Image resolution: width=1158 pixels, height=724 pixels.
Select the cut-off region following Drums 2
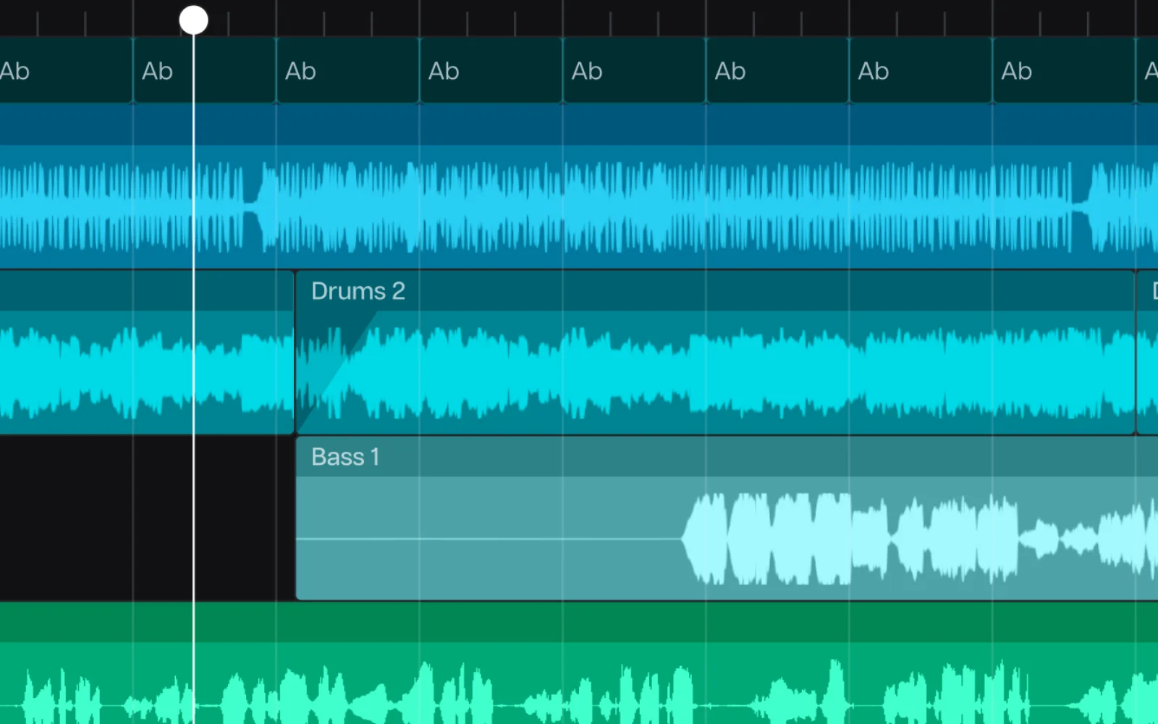[1148, 353]
